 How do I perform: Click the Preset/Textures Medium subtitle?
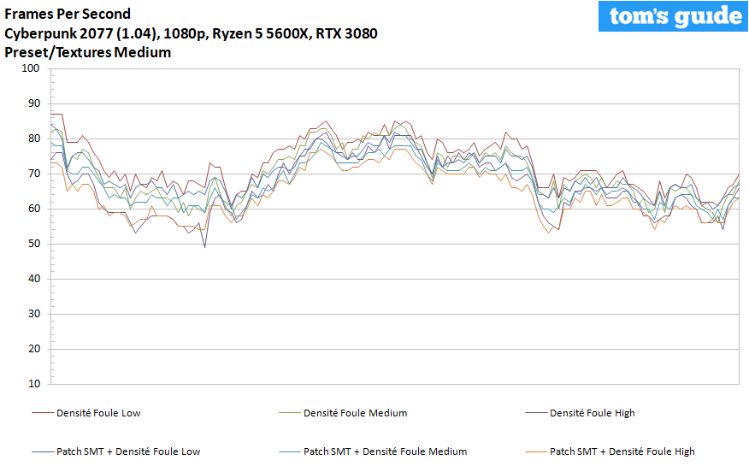[x=88, y=52]
